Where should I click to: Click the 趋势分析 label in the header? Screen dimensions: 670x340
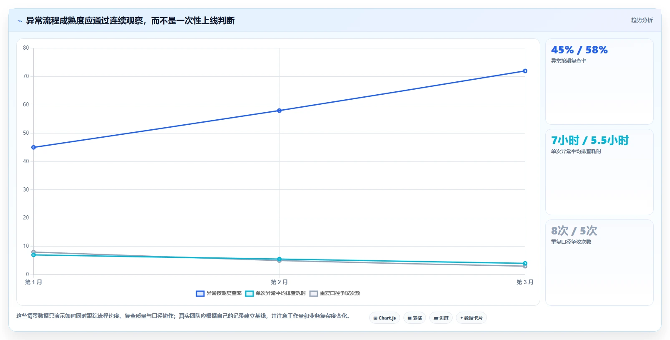tap(642, 20)
